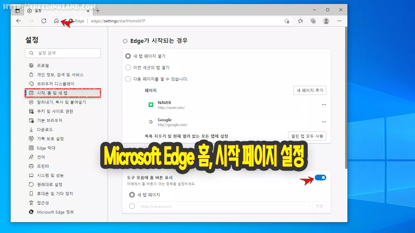
Task: Open 브라우저 디스플레이 in the settings sidebar
Action: pyautogui.click(x=56, y=84)
